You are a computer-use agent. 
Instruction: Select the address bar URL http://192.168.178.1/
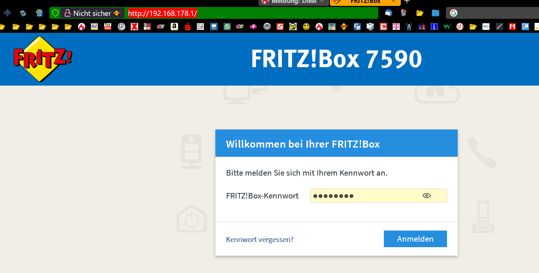coord(163,13)
